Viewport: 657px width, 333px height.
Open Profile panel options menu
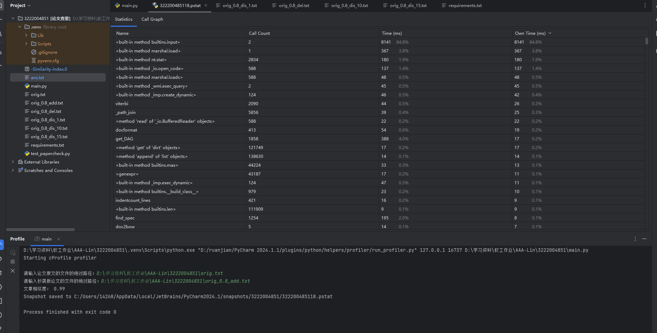[x=635, y=239]
